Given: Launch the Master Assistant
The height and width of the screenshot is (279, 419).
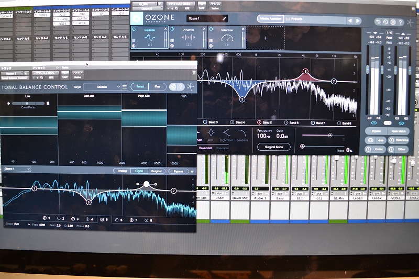Looking at the screenshot, I should [270, 19].
